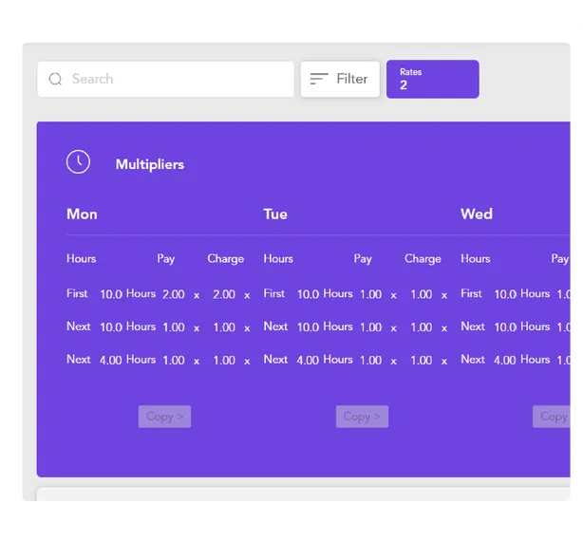Click Tuesday's First row pay 1.00

click(x=370, y=294)
